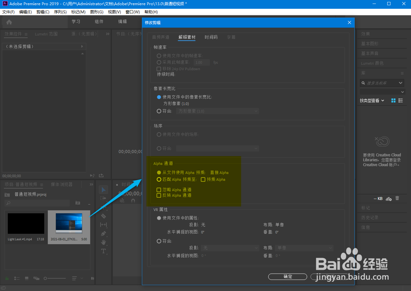This screenshot has width=411, height=291.
Task: Enable 忽略 Alpha 通道 checkbox
Action: click(x=159, y=190)
